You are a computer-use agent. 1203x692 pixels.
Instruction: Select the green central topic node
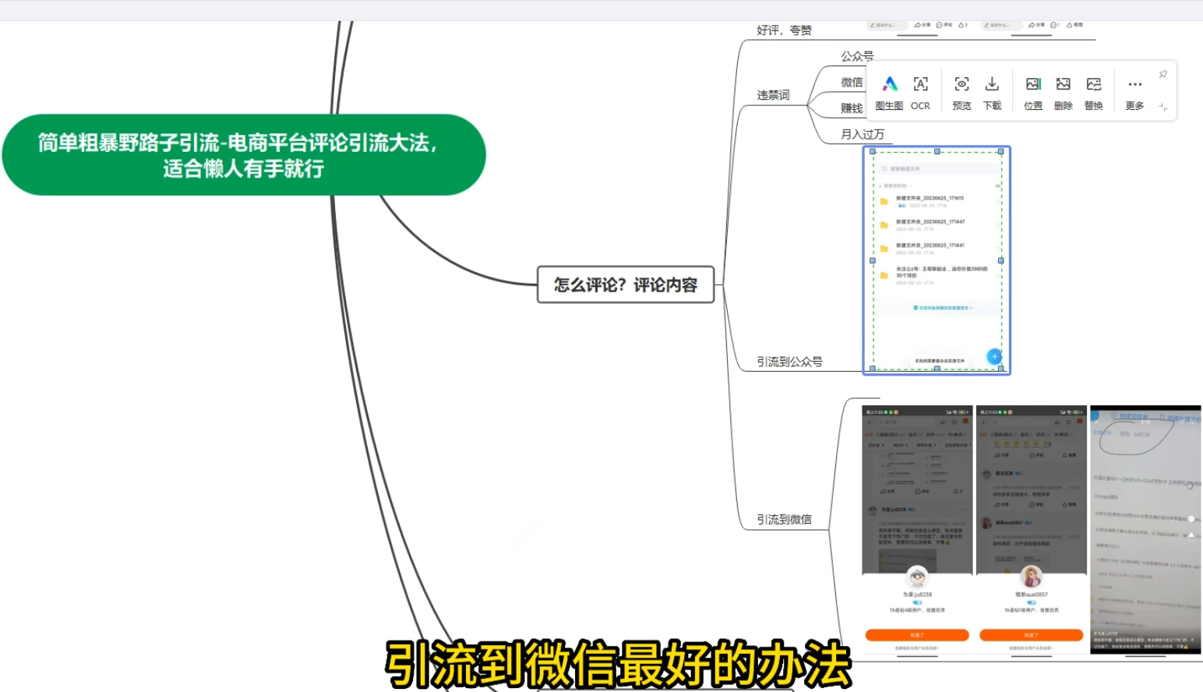pos(244,155)
